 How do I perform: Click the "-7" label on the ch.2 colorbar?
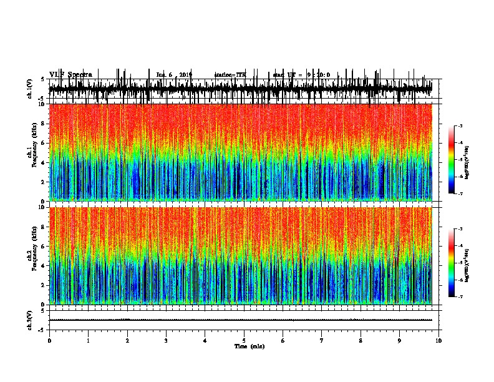460,296
